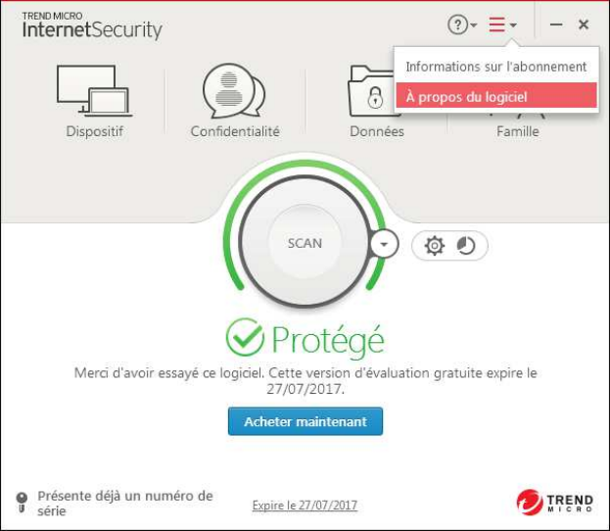
Task: Select Informations sur l'abonnement menu item
Action: click(495, 67)
